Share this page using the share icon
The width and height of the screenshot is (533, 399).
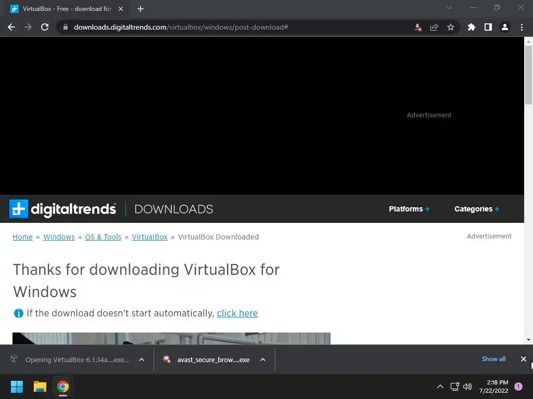(x=434, y=27)
